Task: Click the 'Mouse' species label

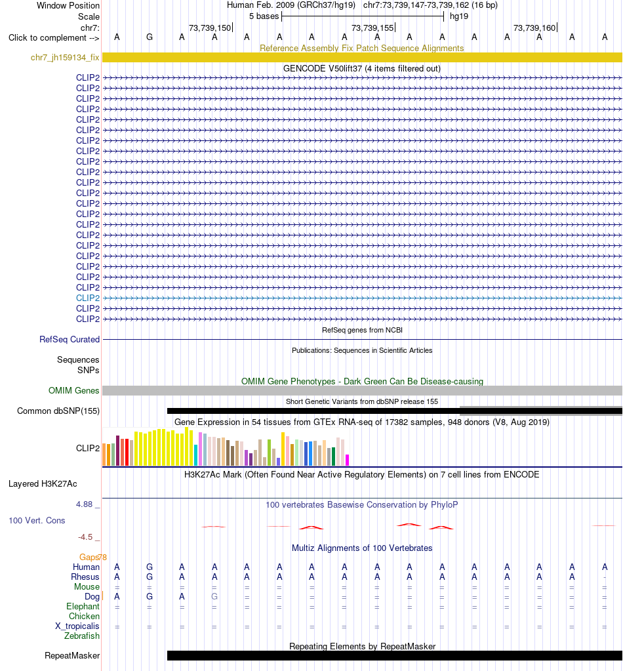Action: (x=87, y=586)
